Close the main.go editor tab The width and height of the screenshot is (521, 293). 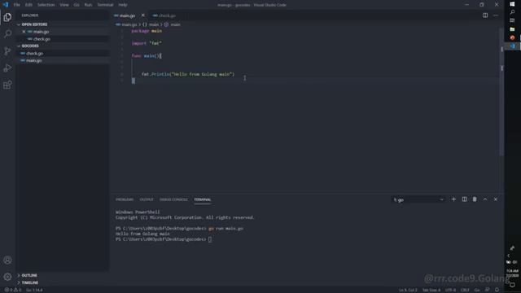point(143,15)
